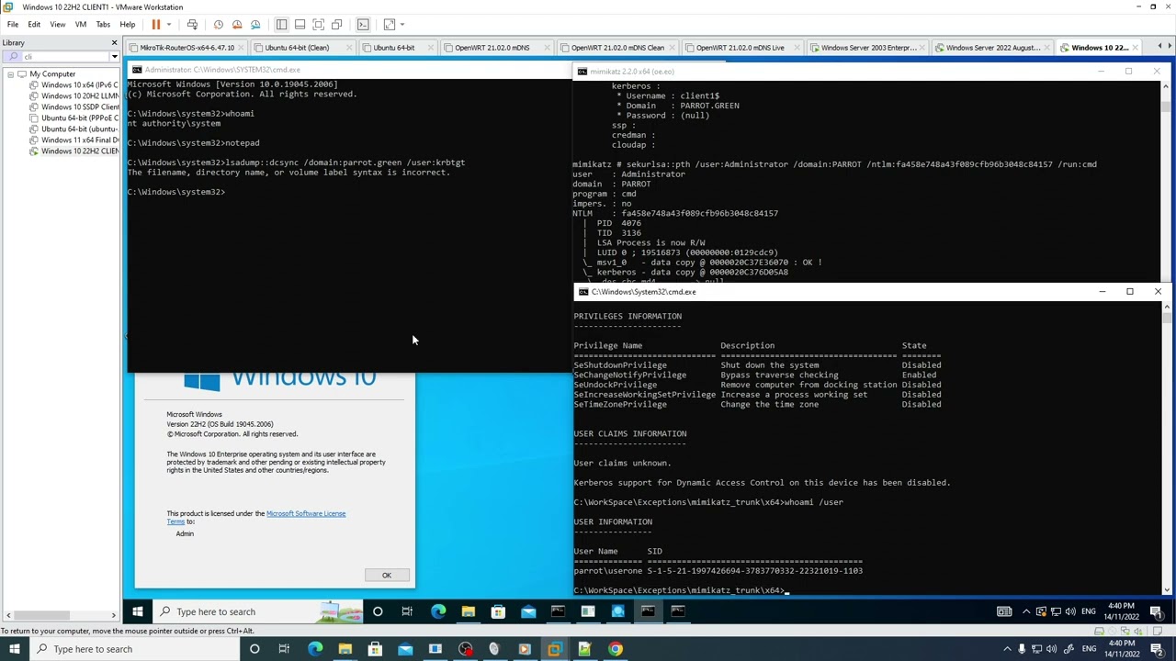Open Mail app in the guest taskbar
The height and width of the screenshot is (661, 1176).
pyautogui.click(x=528, y=611)
